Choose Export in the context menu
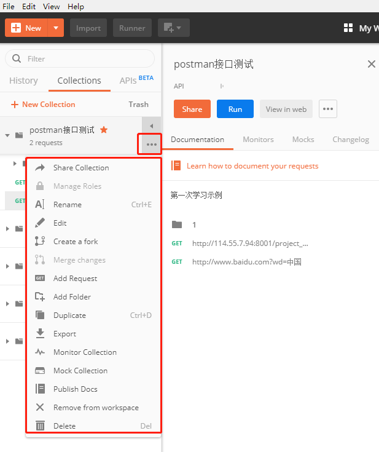Viewport: 379px width, 452px height. pyautogui.click(x=93, y=333)
